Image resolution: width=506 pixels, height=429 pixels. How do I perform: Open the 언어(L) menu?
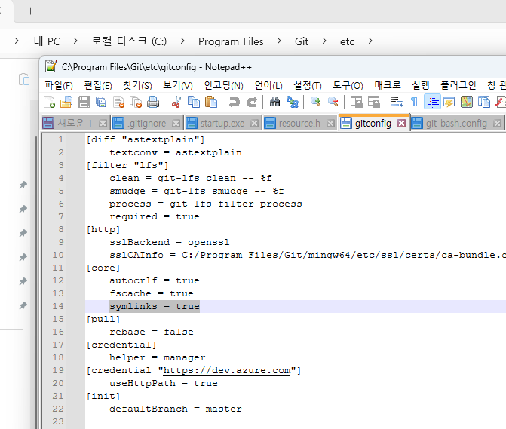(x=268, y=85)
